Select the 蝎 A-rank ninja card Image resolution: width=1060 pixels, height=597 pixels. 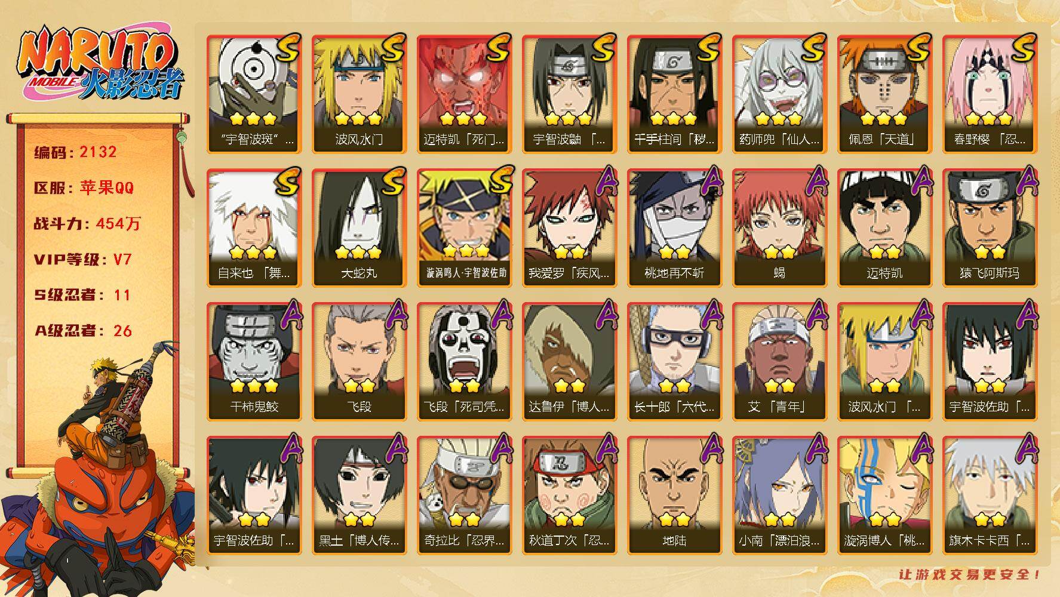779,228
